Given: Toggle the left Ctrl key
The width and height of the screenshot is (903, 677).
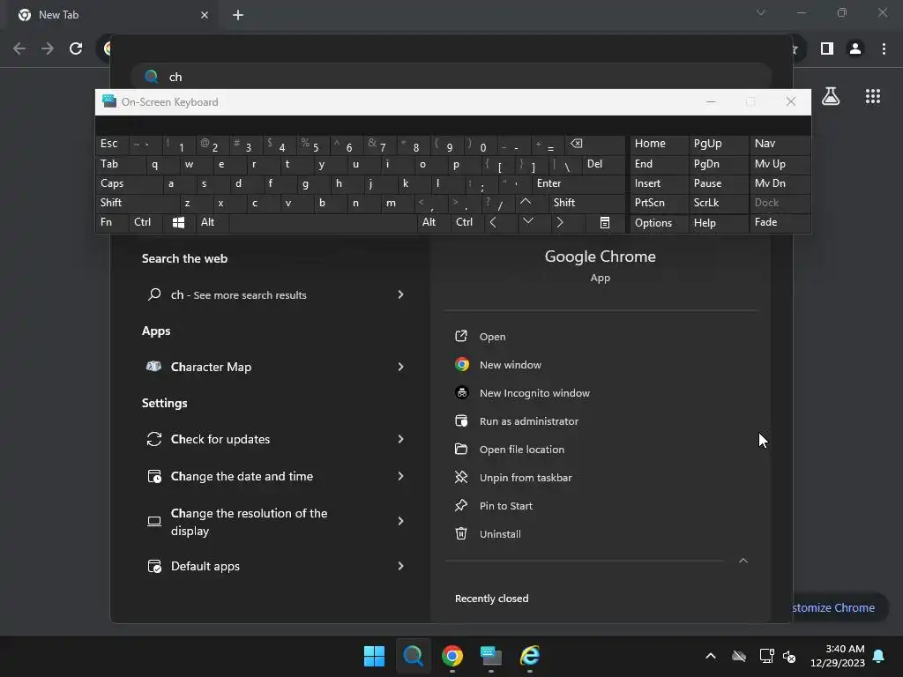Looking at the screenshot, I should (x=146, y=223).
